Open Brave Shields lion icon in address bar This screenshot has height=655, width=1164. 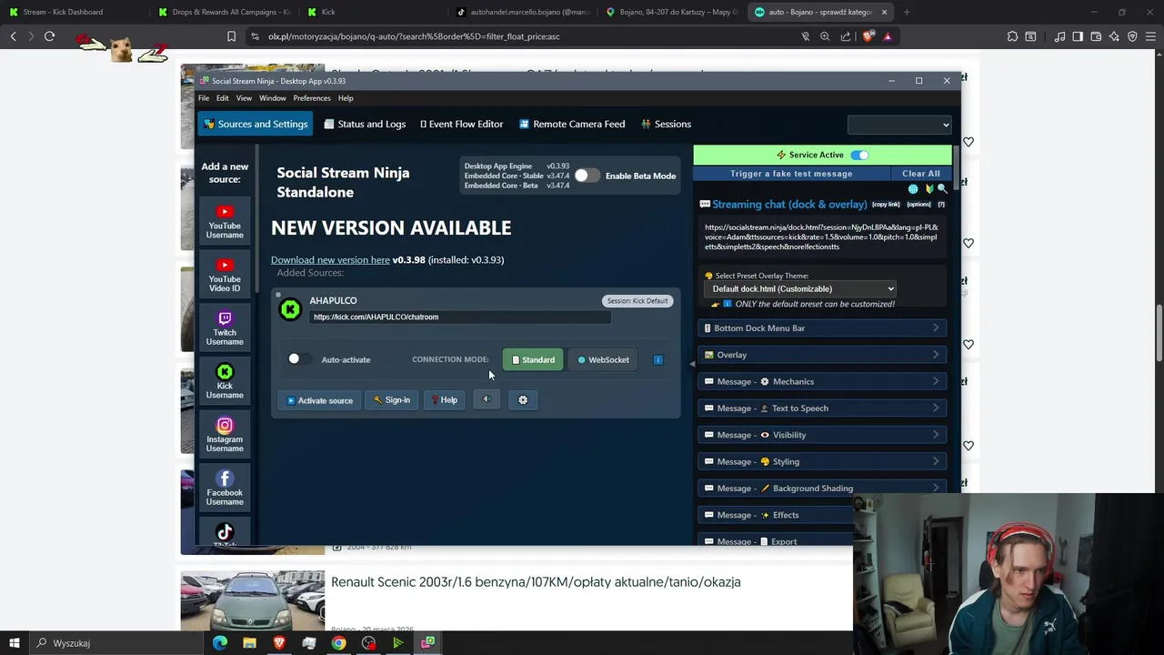point(868,36)
